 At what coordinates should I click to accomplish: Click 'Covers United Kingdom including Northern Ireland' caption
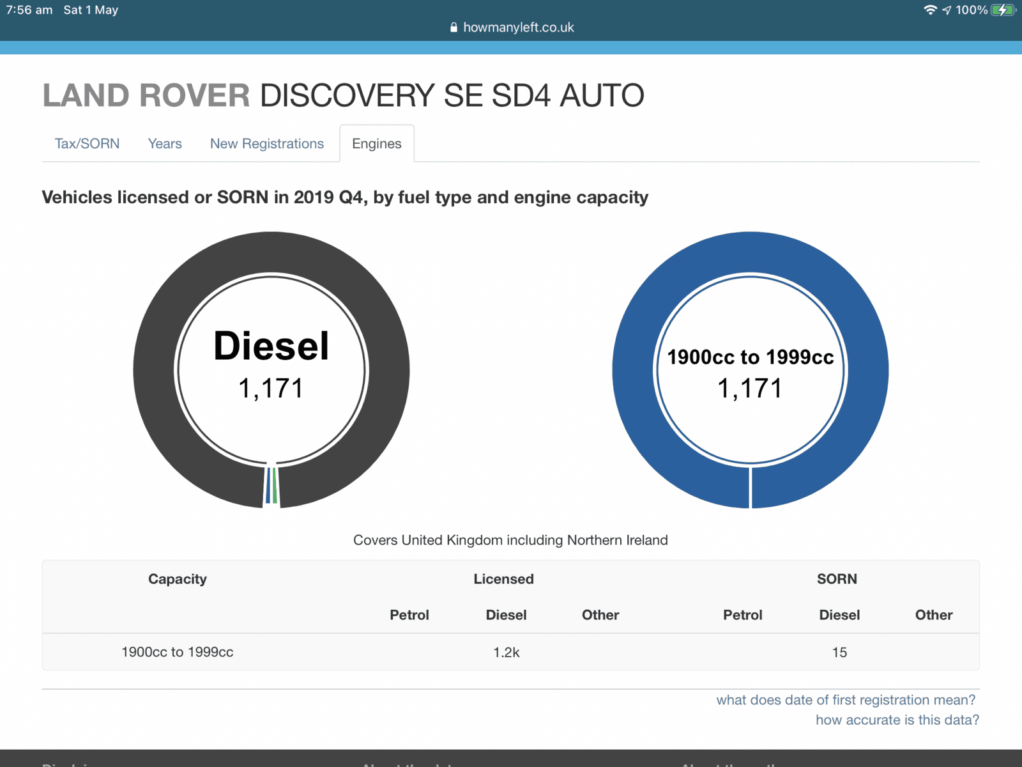pyautogui.click(x=510, y=540)
